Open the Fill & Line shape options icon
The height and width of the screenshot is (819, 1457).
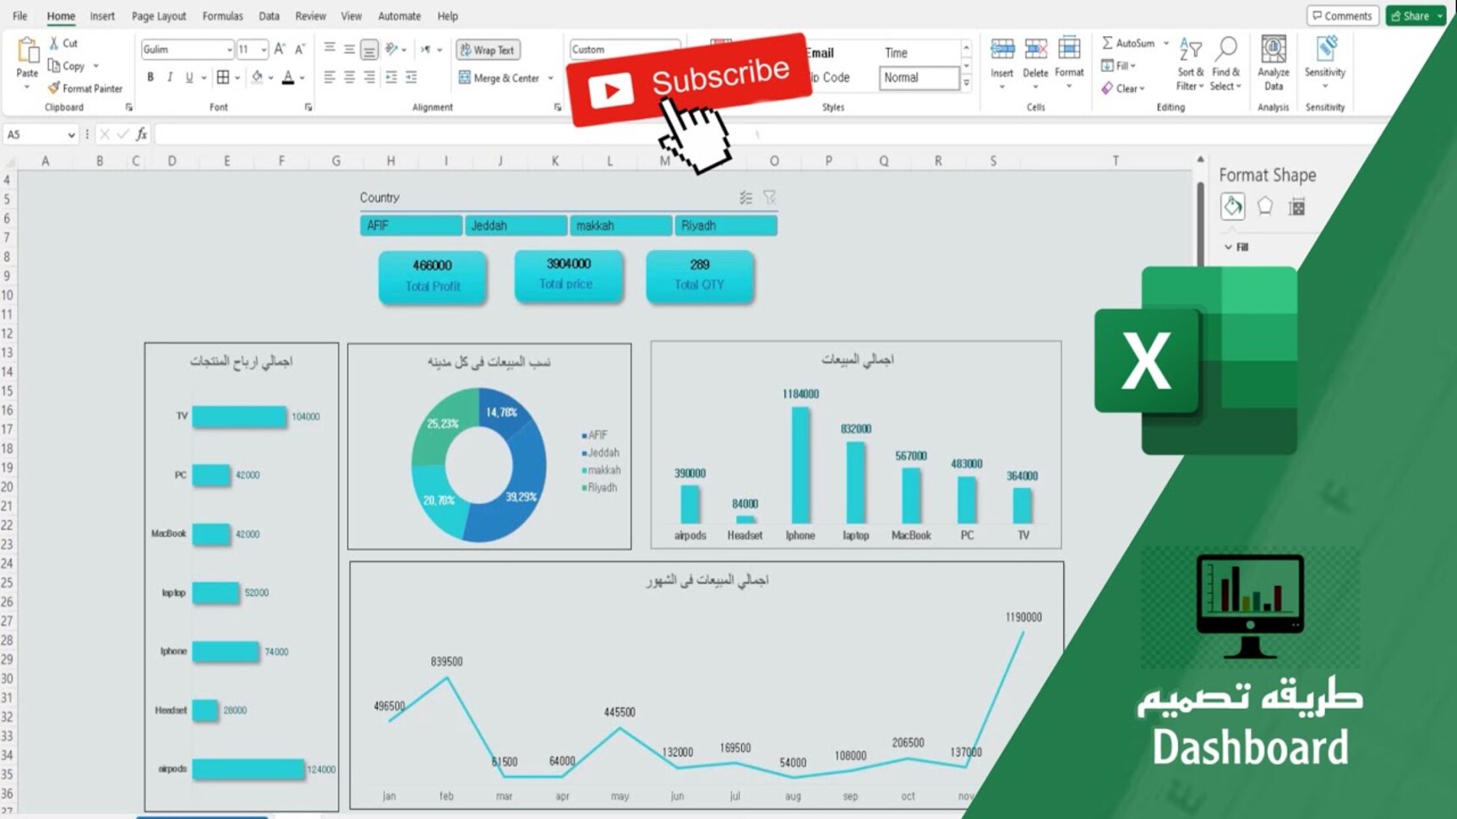pos(1232,206)
